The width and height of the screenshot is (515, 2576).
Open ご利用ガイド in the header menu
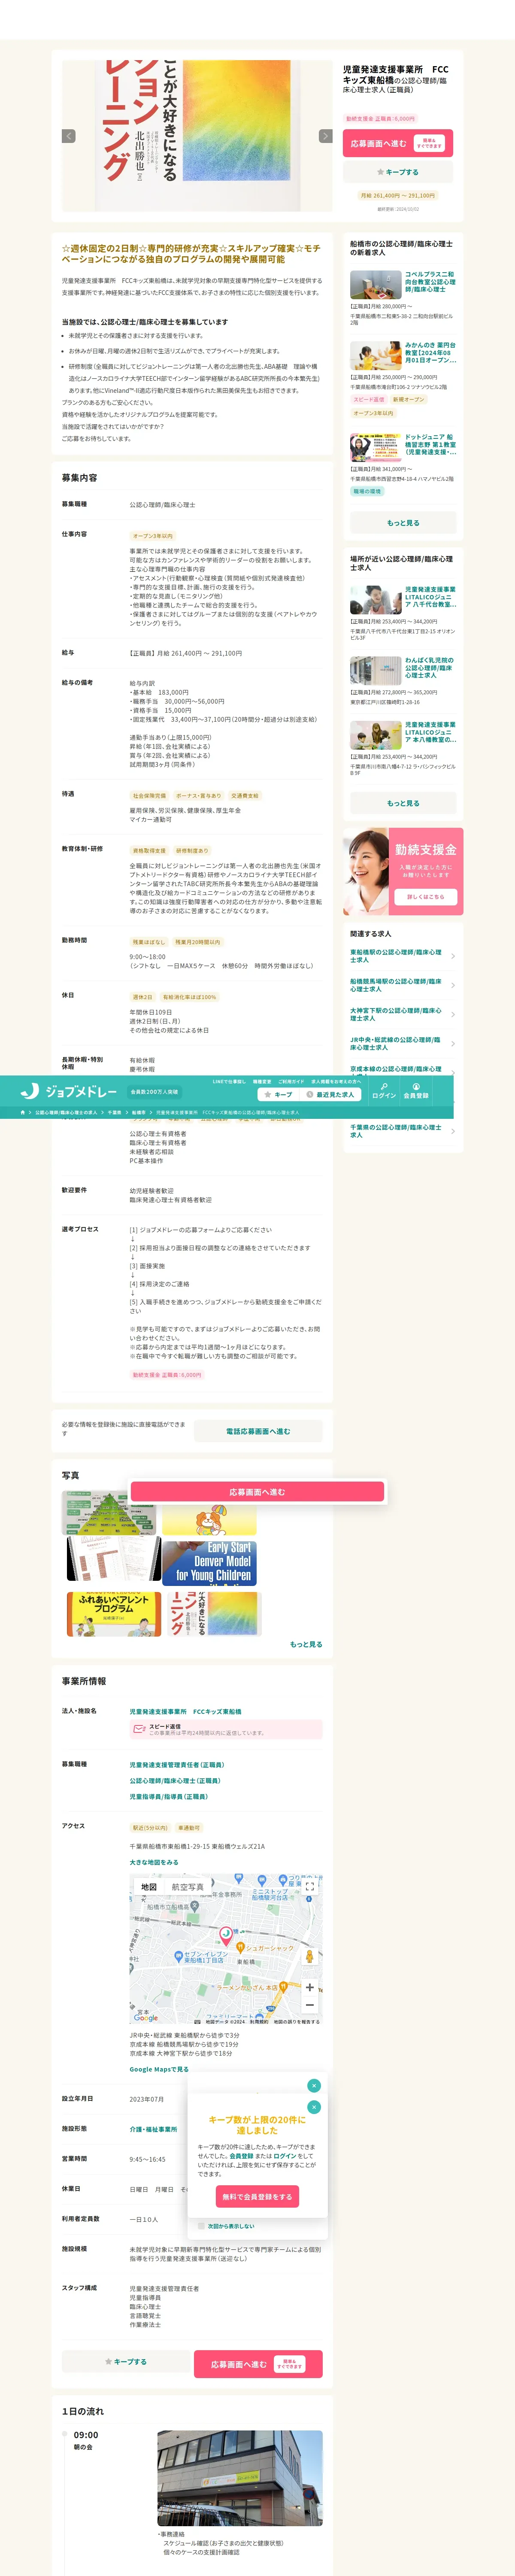point(291,1081)
